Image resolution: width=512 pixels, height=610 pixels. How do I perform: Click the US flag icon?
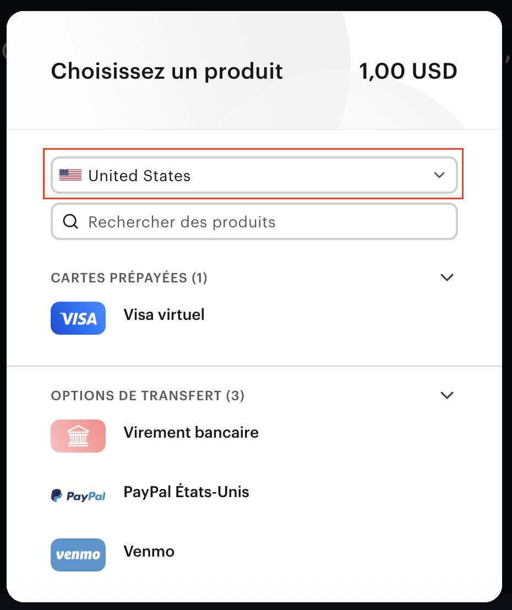tap(70, 176)
